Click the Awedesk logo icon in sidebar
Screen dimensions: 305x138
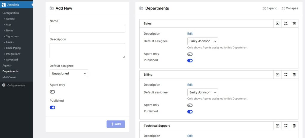[4, 4]
